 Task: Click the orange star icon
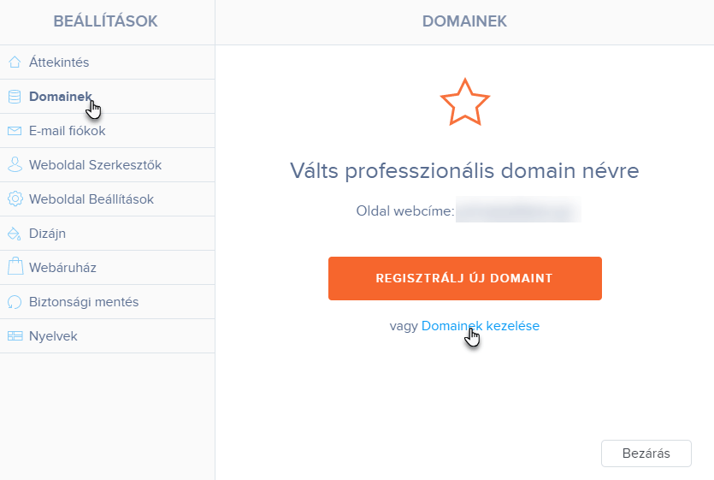point(464,102)
